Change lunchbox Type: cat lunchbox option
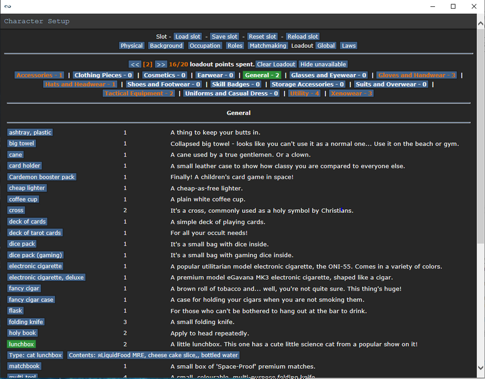This screenshot has height=379, width=485. pyautogui.click(x=35, y=356)
